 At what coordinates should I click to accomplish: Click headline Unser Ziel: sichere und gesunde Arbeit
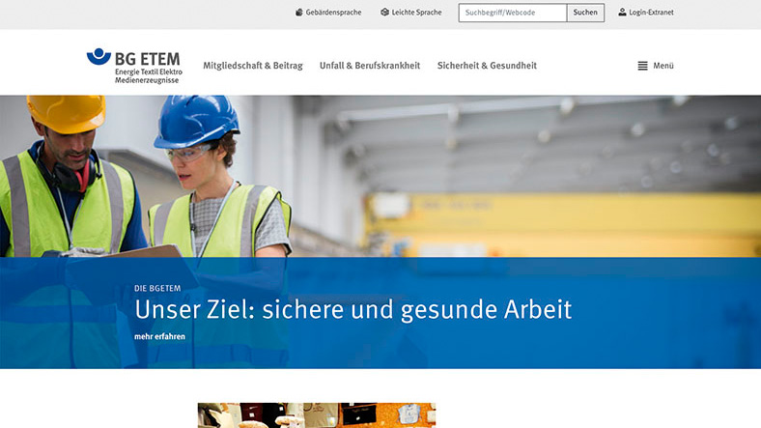[352, 309]
